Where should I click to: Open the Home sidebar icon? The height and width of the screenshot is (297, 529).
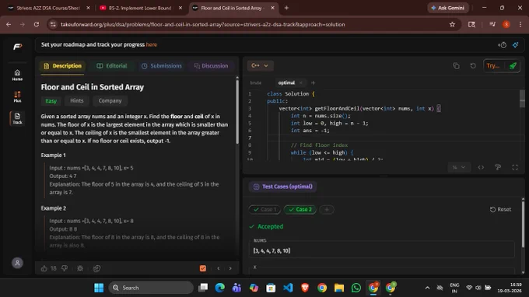(17, 75)
